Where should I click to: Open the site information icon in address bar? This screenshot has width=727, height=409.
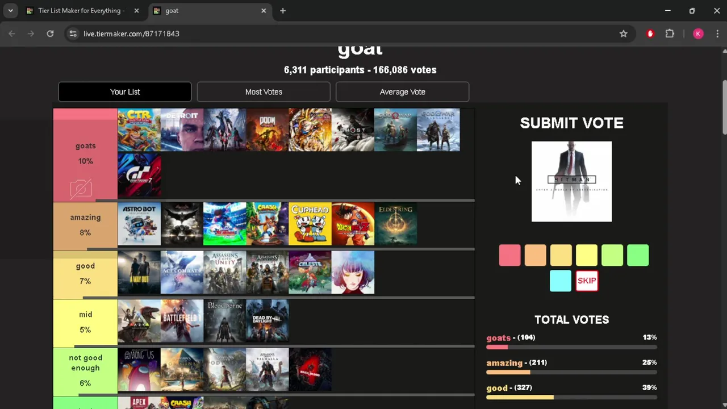coord(73,34)
